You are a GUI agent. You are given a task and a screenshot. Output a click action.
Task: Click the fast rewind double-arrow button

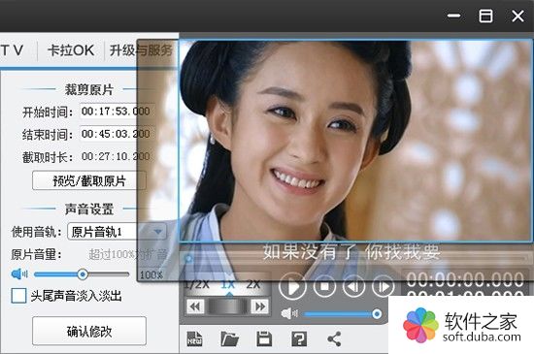point(195,306)
